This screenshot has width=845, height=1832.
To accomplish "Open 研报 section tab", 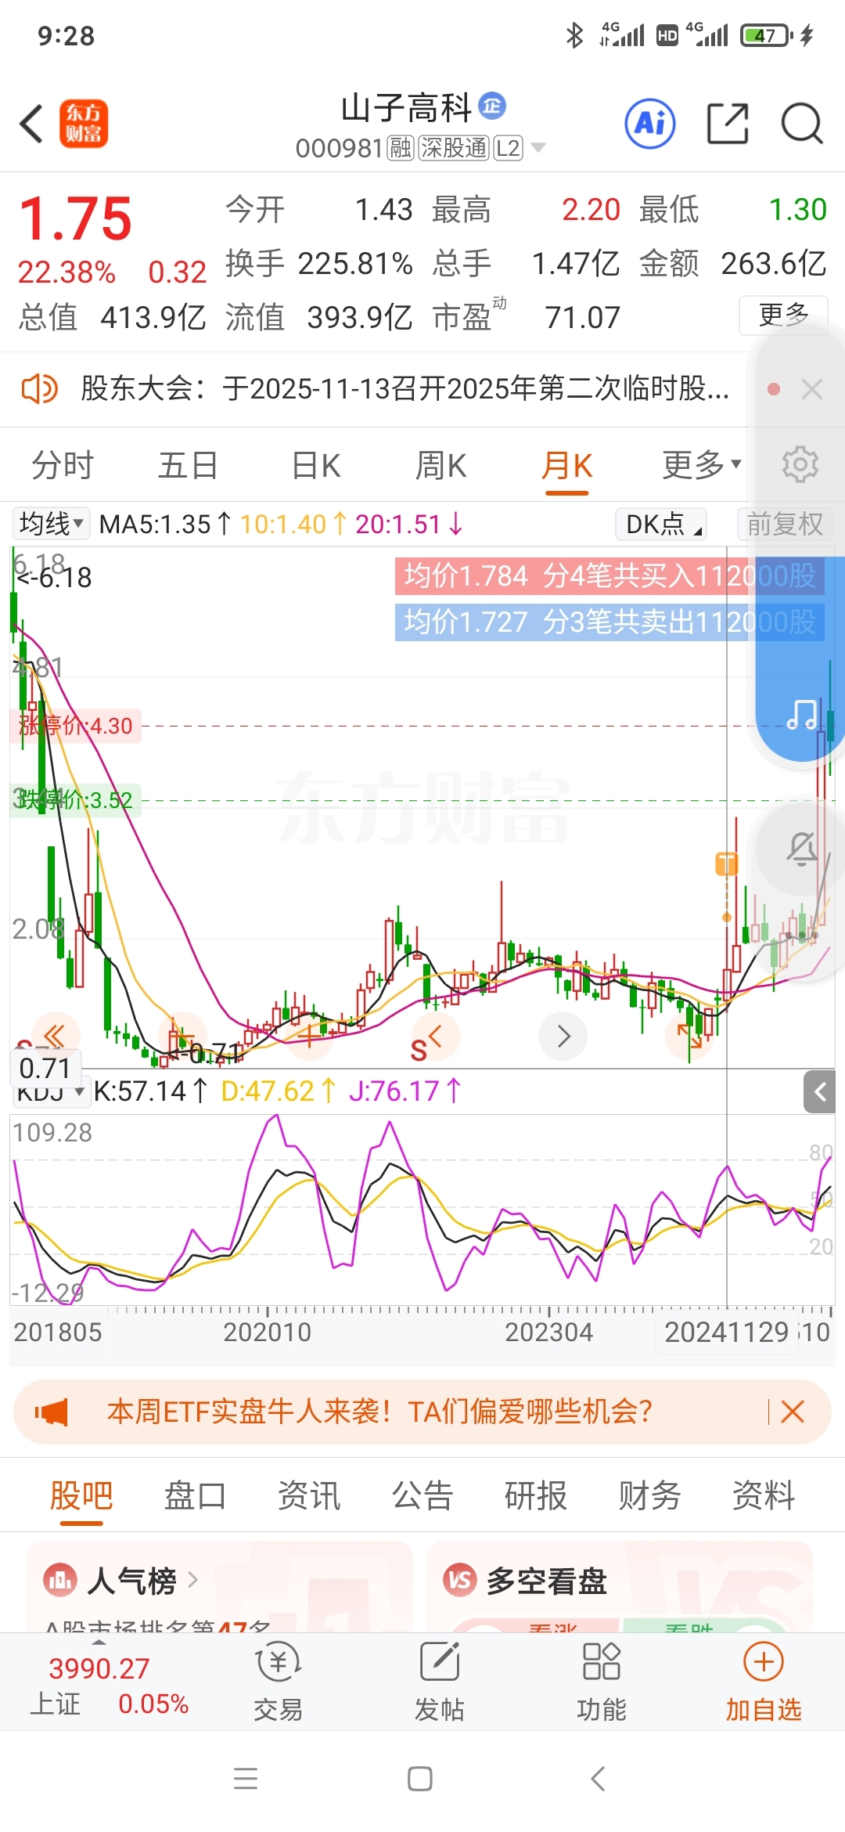I will point(536,1495).
